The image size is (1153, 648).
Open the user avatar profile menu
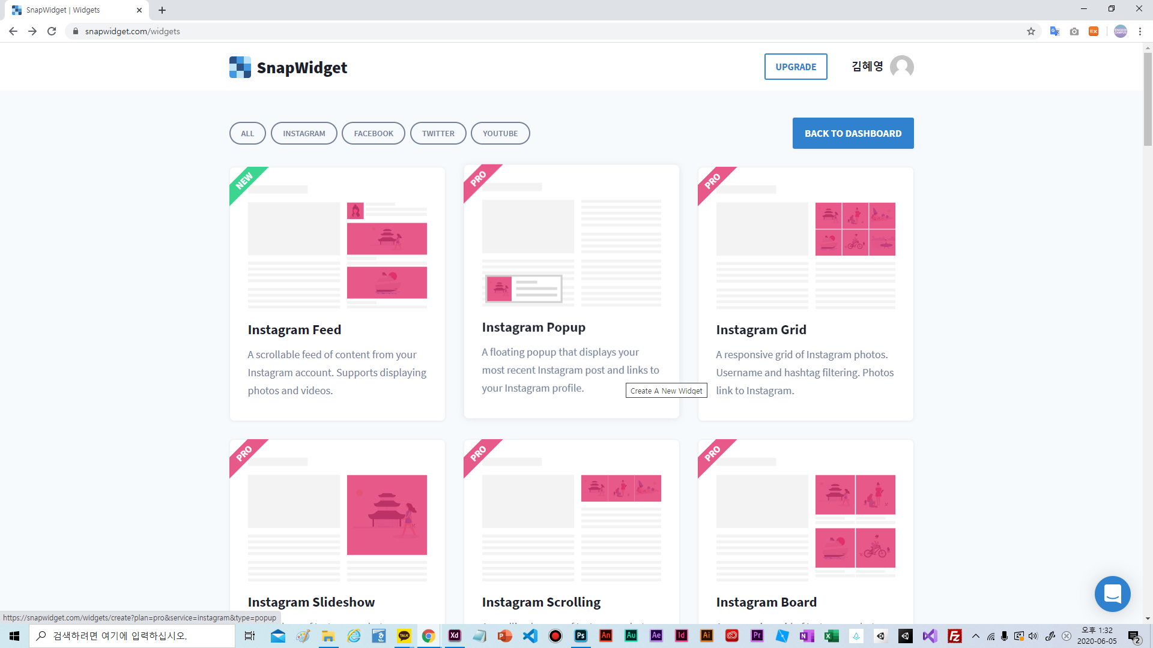(x=901, y=67)
